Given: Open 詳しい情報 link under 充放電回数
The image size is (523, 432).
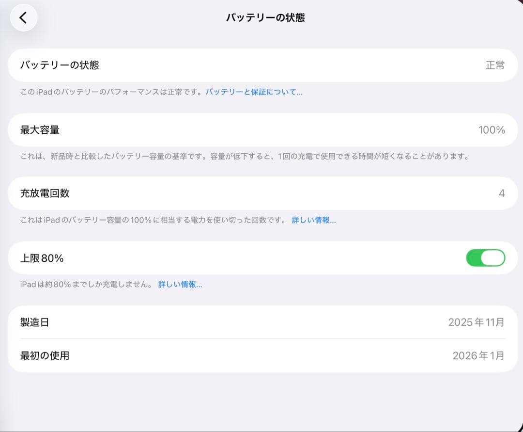Looking at the screenshot, I should (x=314, y=220).
